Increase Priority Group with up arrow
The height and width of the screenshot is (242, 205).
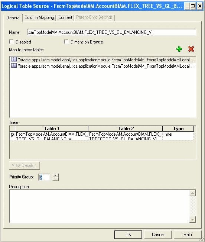coord(55,175)
